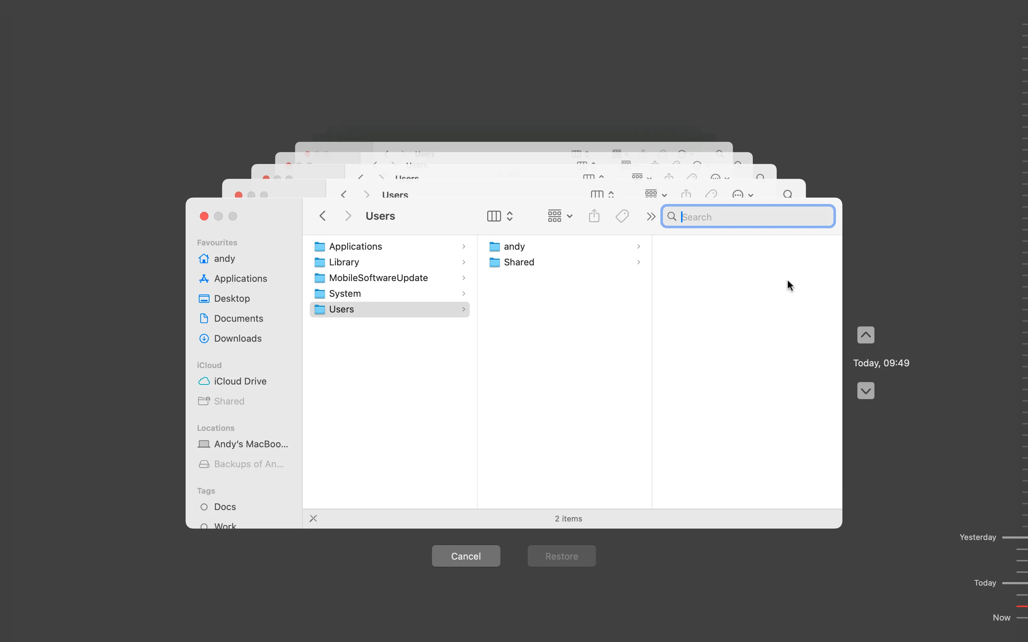The width and height of the screenshot is (1028, 642).
Task: Open iCloud Drive in the sidebar
Action: click(240, 381)
